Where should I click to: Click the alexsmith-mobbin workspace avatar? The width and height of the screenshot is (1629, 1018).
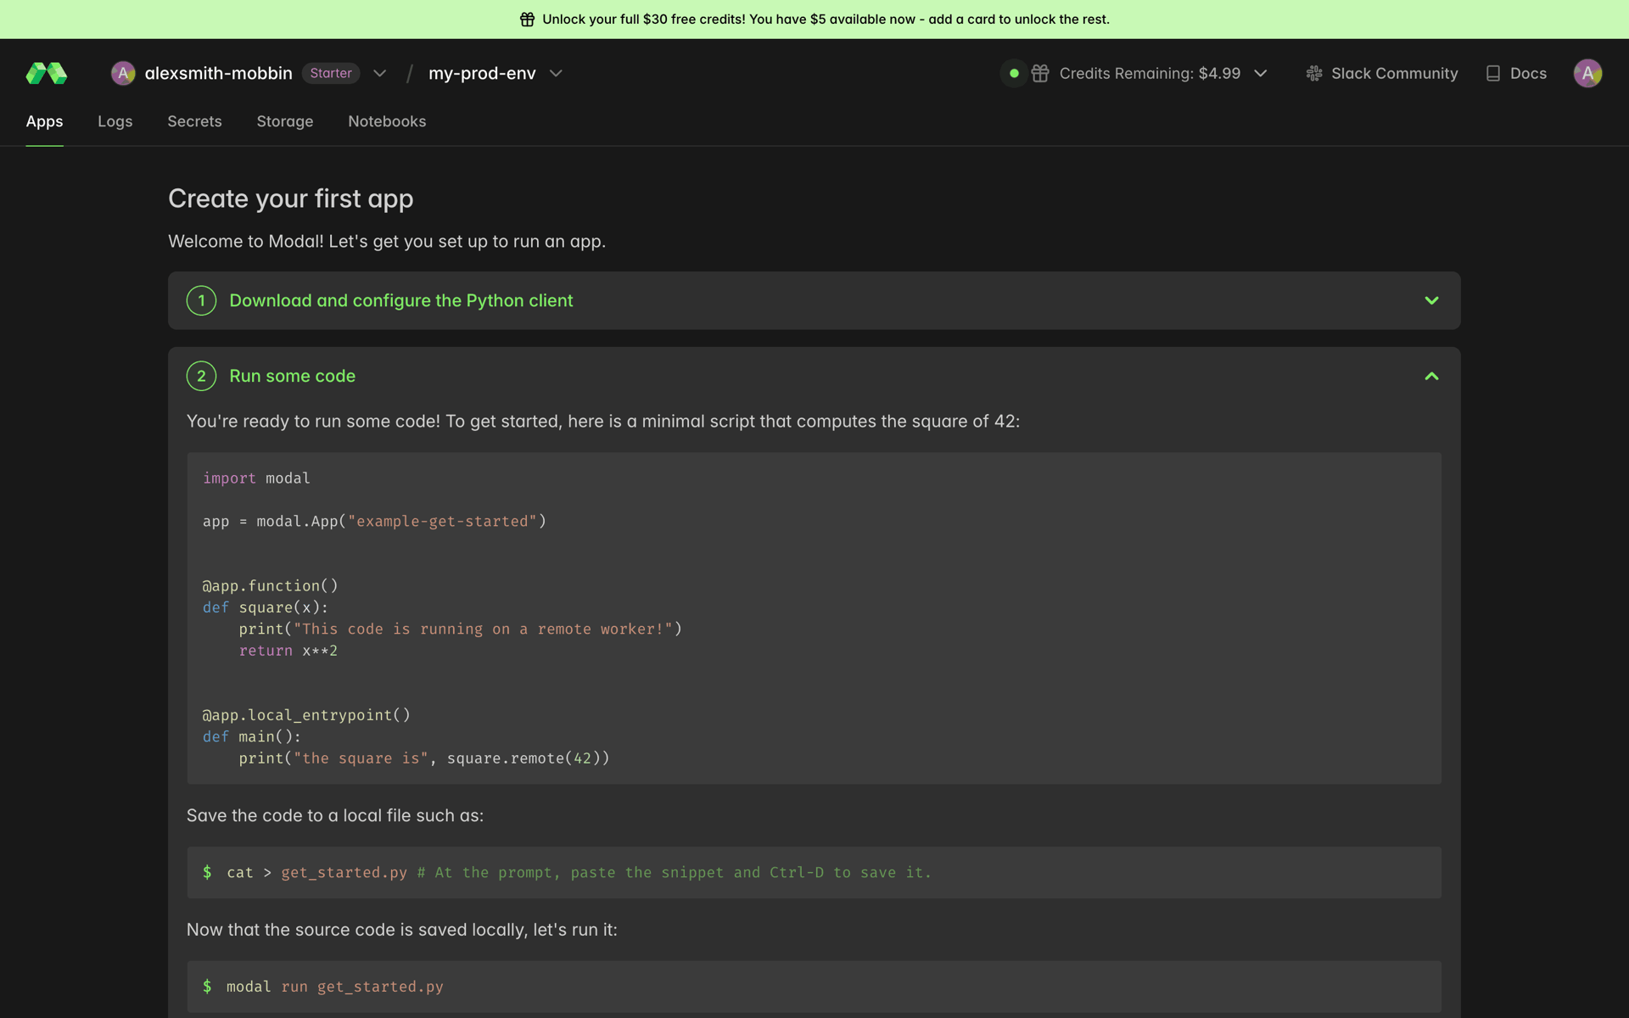point(123,74)
